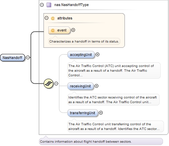
Task: Expand the transferringUnit element
Action: pos(101,113)
